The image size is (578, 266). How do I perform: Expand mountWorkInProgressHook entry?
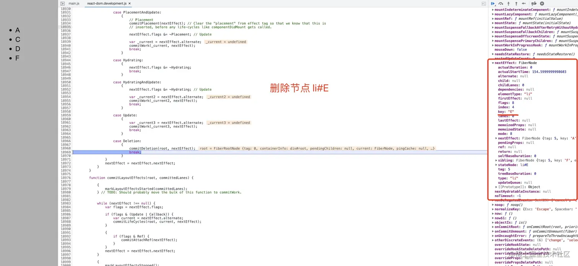click(x=493, y=45)
